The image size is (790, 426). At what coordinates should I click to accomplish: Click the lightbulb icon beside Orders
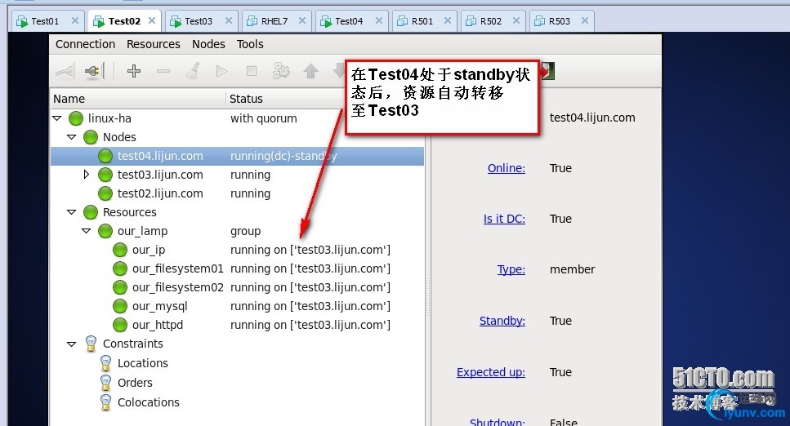pyautogui.click(x=105, y=384)
